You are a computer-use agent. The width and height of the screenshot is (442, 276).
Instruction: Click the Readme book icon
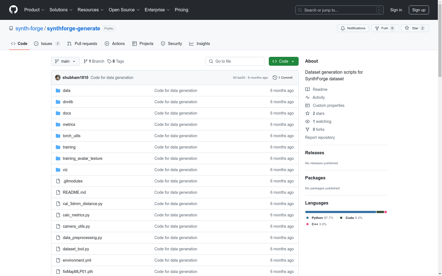point(307,89)
